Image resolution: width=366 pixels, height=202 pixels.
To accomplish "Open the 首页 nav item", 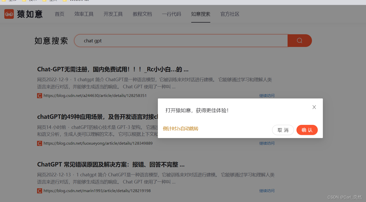I will coord(60,14).
